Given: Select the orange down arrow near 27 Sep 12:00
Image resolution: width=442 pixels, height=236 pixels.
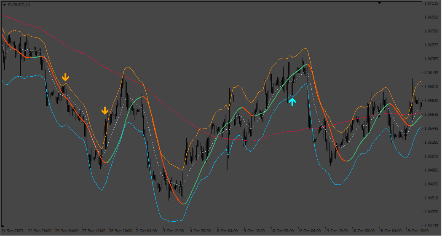Looking at the screenshot, I should click(105, 110).
